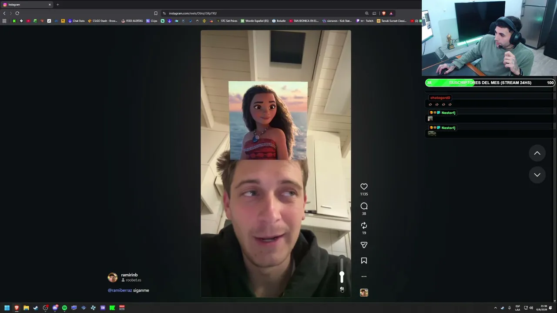Open the zoom magnifier in address bar
The width and height of the screenshot is (557, 313).
click(367, 13)
